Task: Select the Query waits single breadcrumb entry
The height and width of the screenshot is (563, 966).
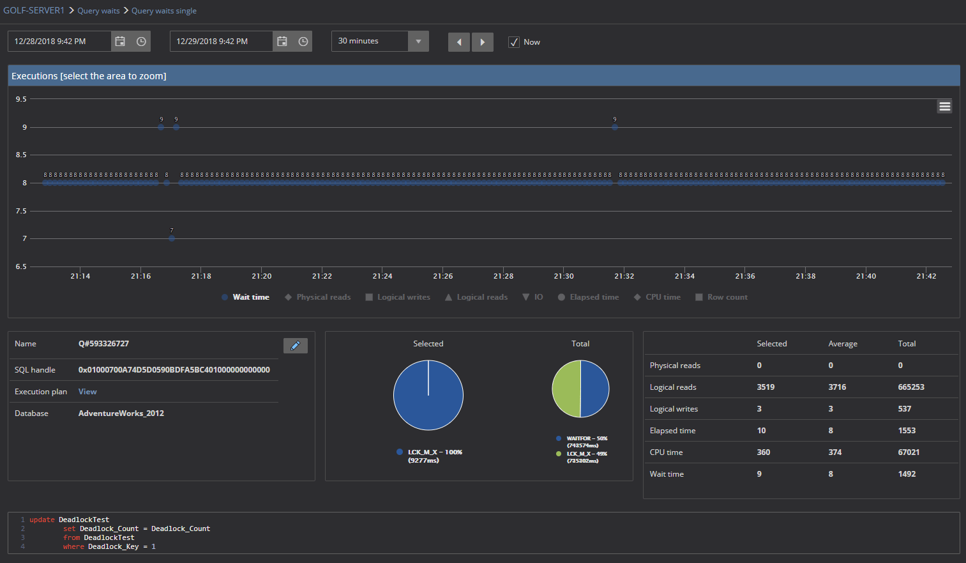Action: pyautogui.click(x=164, y=10)
